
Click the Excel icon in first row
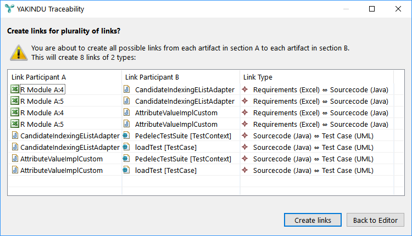tap(15, 89)
